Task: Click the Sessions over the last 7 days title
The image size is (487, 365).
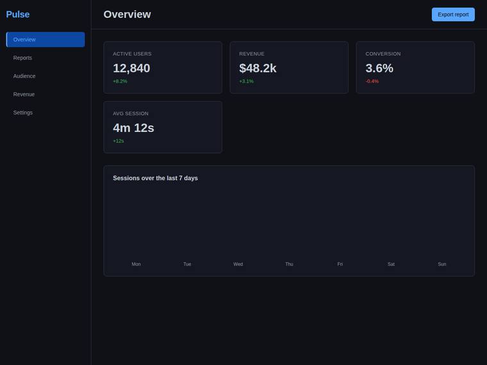Action: click(155, 178)
